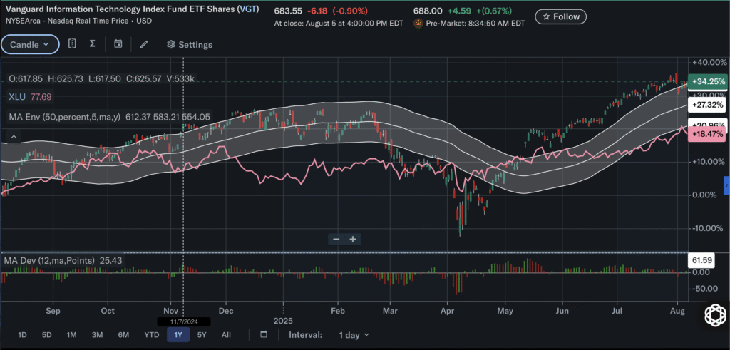Select the 3M range tab
Screen dimensions: 730x350
tap(97, 334)
